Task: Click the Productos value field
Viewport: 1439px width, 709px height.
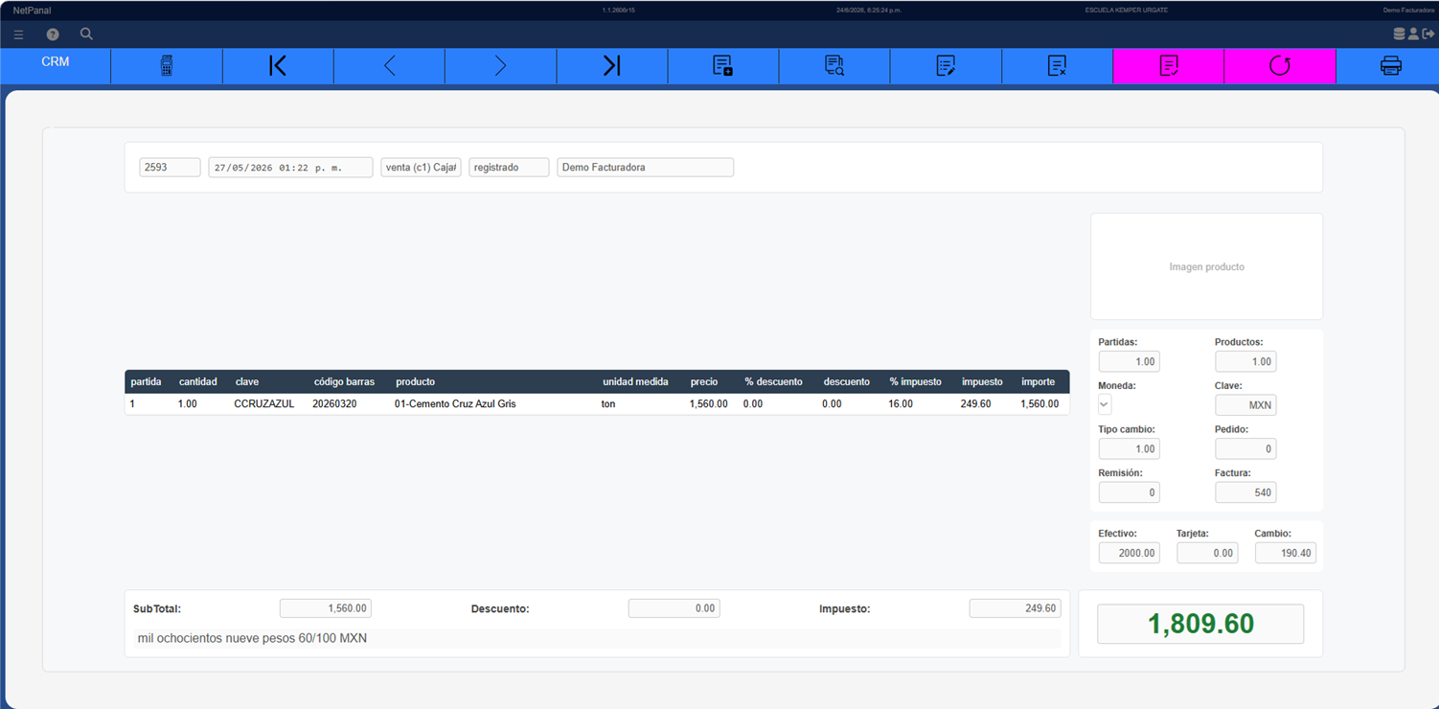Action: [x=1245, y=361]
